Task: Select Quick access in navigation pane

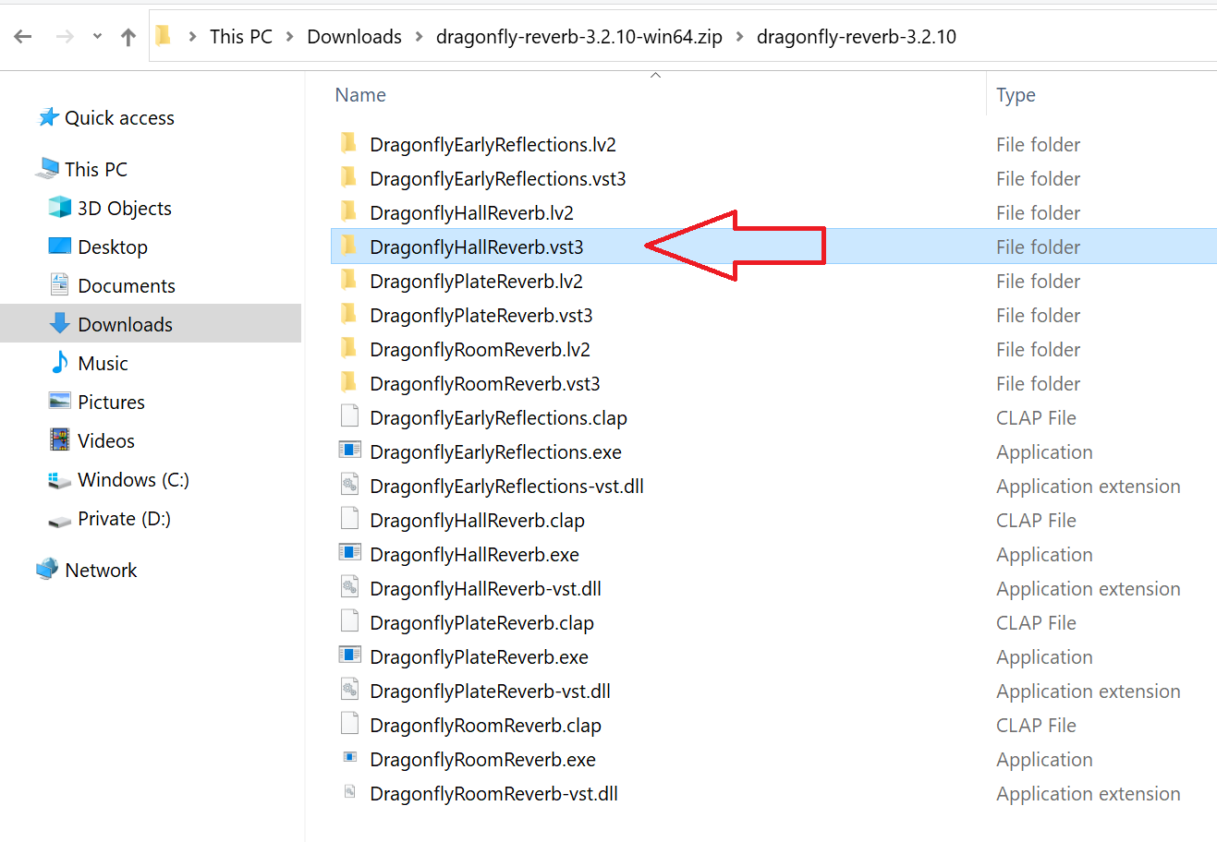Action: (119, 117)
